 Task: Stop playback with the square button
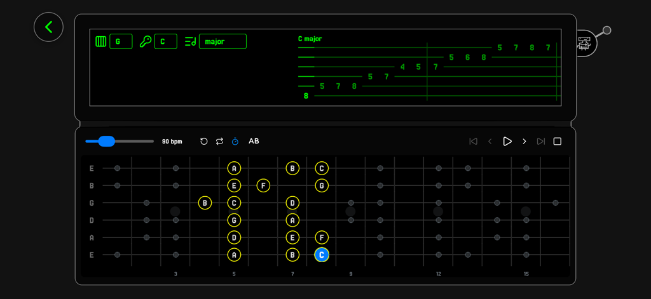(558, 142)
